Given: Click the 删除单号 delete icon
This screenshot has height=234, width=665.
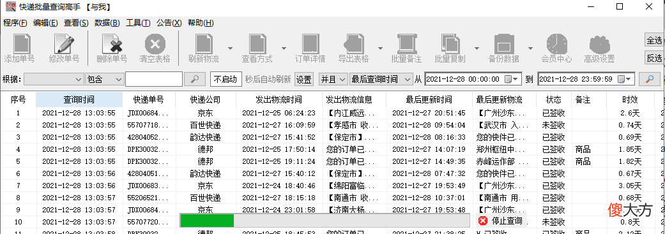Looking at the screenshot, I should point(112,44).
